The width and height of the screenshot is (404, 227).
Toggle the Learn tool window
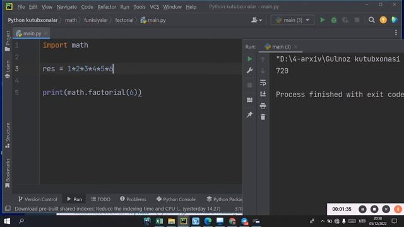click(8, 69)
